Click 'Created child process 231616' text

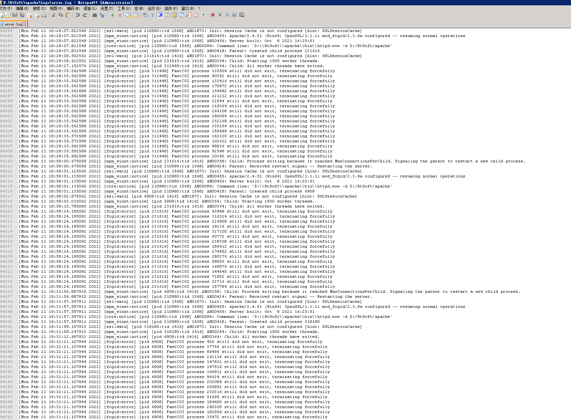pyautogui.click(x=285, y=51)
